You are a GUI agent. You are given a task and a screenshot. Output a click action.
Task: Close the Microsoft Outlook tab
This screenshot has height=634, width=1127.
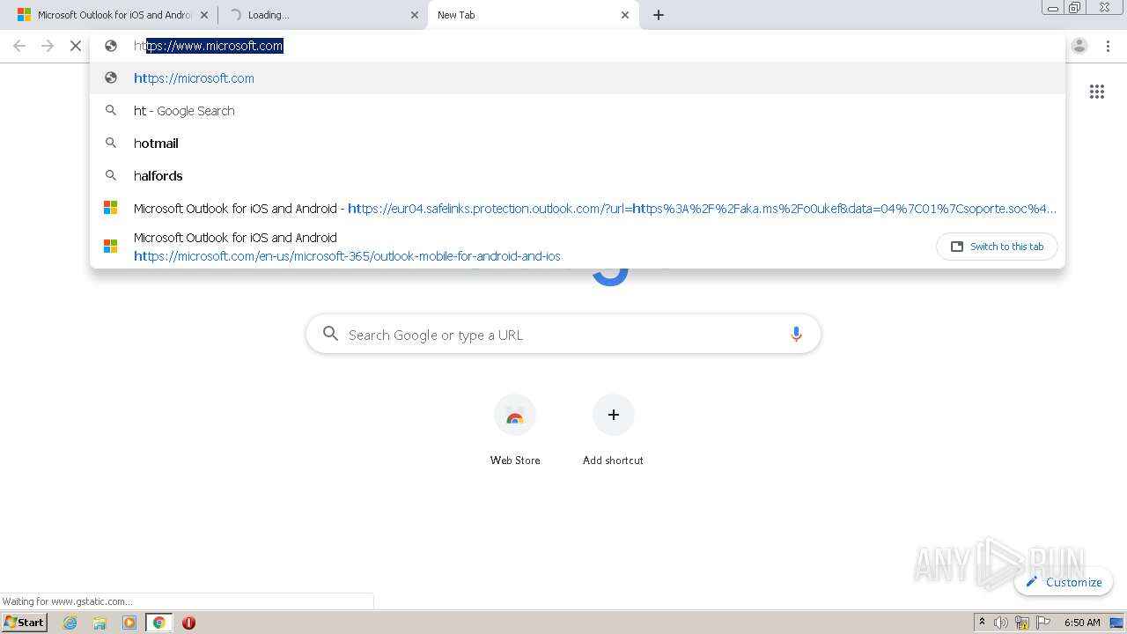click(204, 15)
